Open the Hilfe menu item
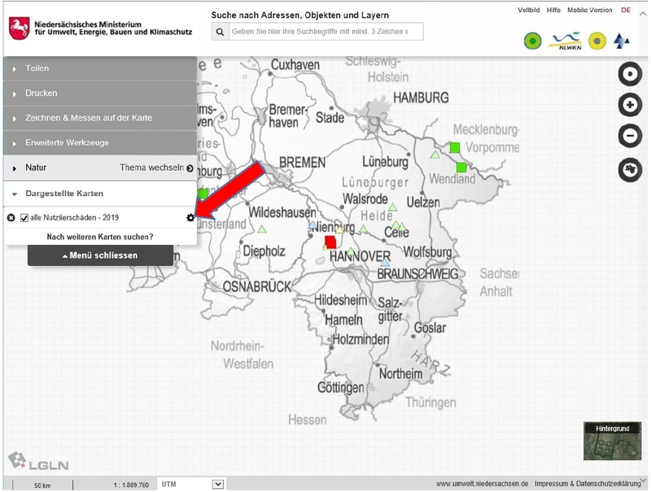 [x=553, y=11]
